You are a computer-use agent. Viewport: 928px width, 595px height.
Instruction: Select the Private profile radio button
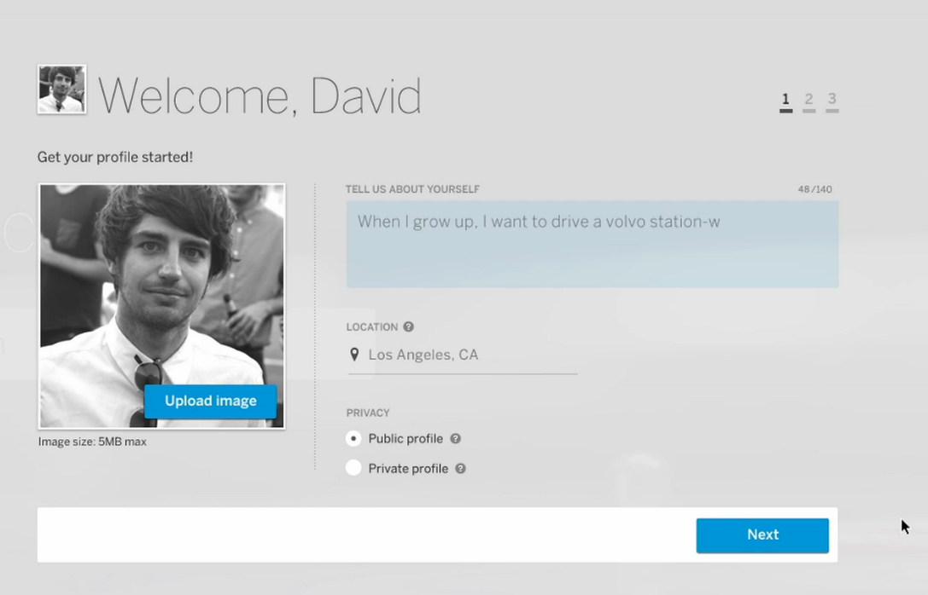(x=353, y=468)
